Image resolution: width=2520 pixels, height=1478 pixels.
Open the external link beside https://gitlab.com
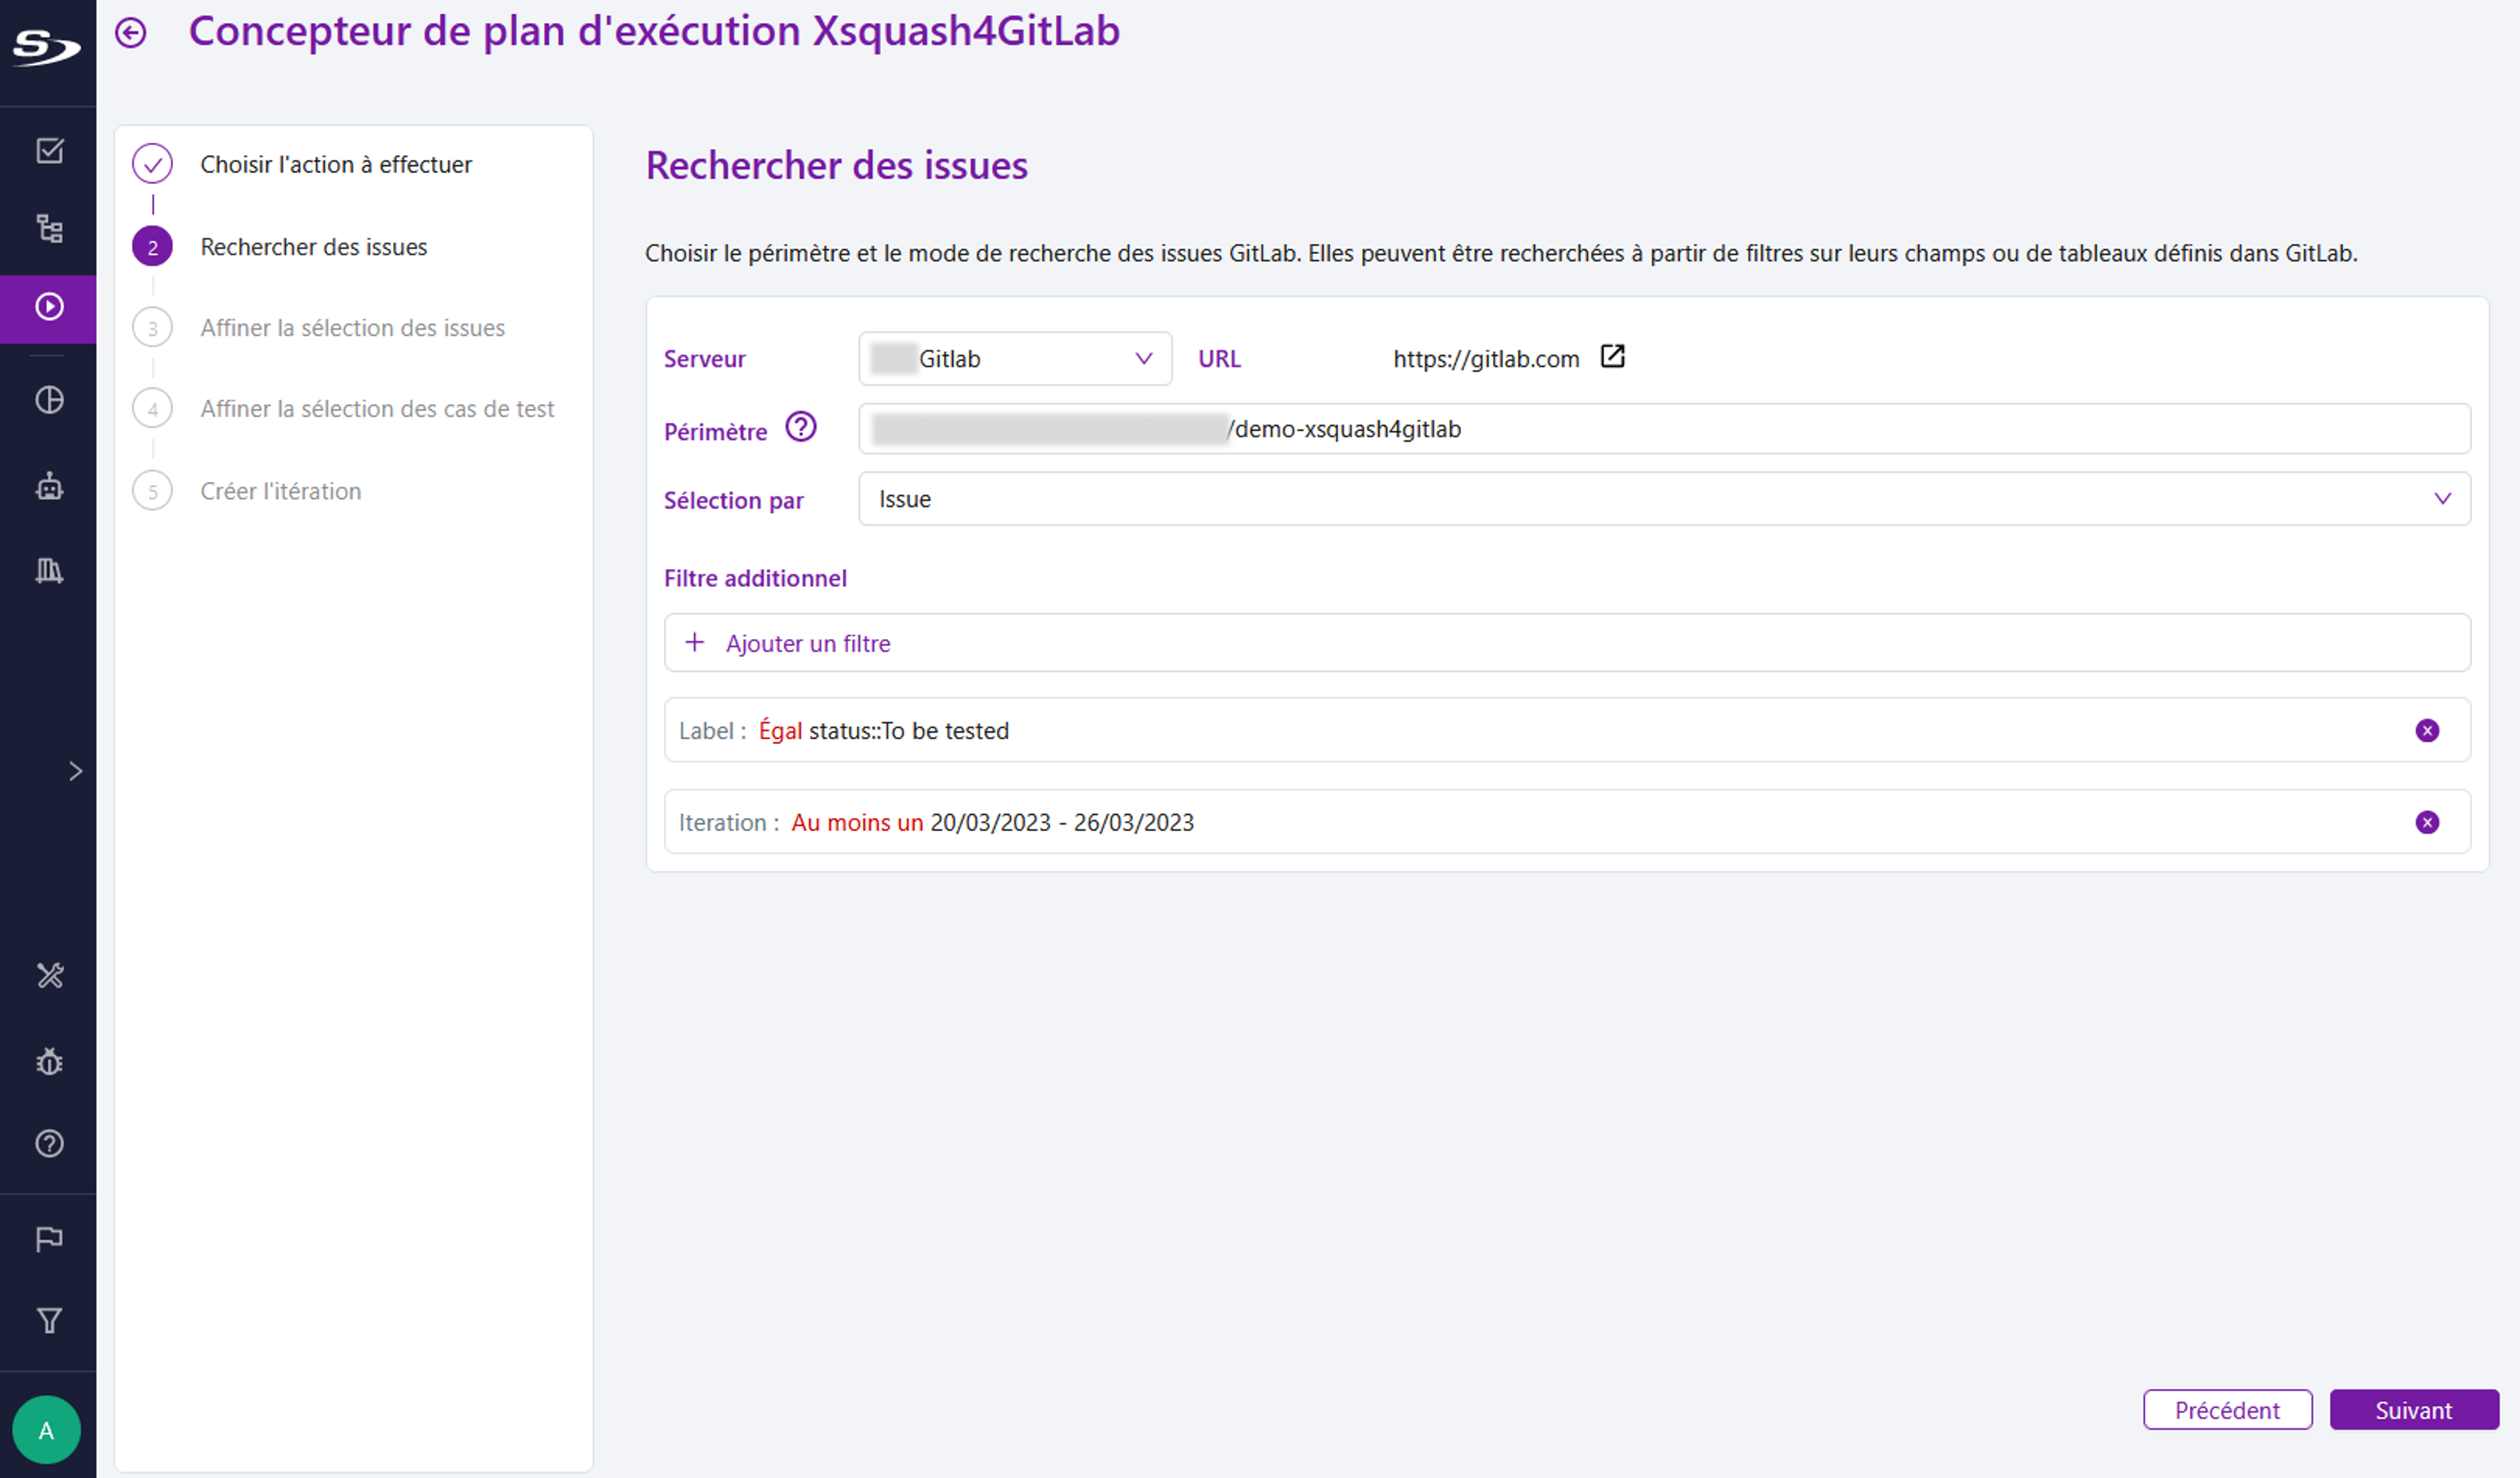pos(1612,356)
